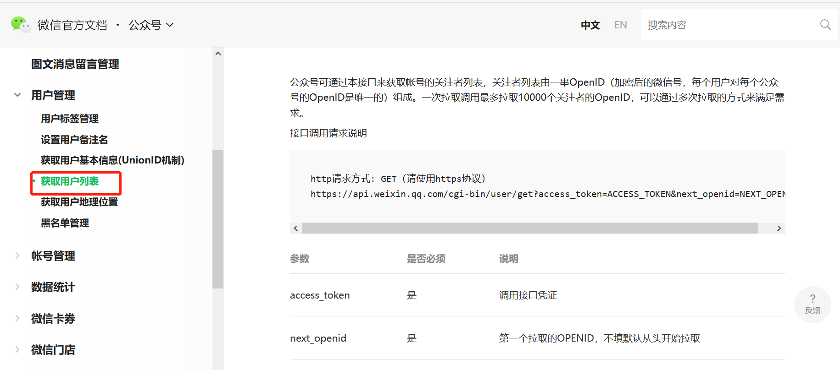Click the 用户管理 section title
Viewport: 840px width, 370px height.
[x=53, y=95]
